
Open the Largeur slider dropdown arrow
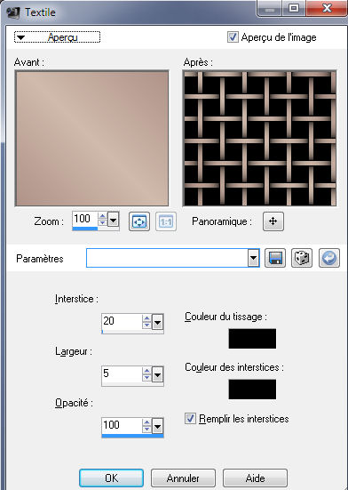coord(157,374)
